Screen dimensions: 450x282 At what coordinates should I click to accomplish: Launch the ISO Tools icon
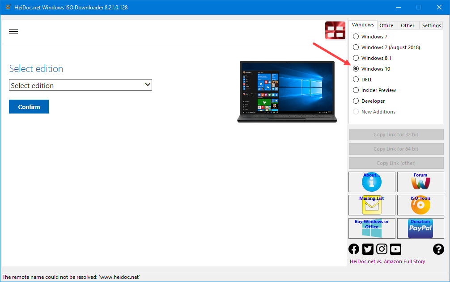[420, 205]
